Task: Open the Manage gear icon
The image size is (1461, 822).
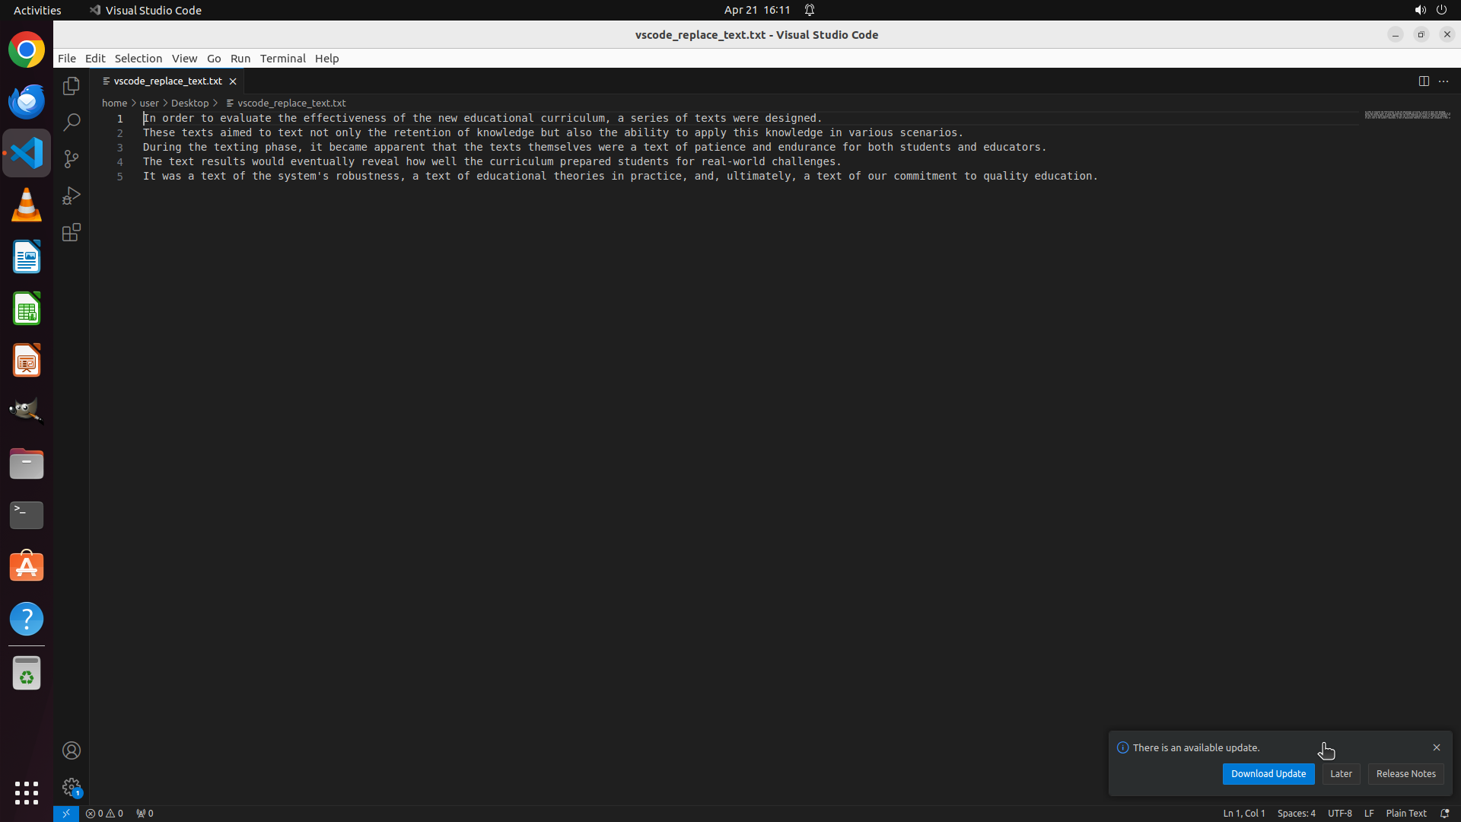Action: (x=72, y=787)
